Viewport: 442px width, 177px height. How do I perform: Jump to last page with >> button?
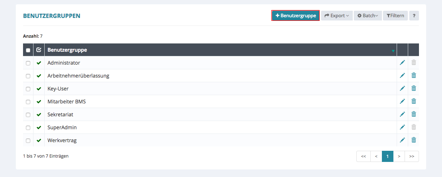tap(411, 156)
